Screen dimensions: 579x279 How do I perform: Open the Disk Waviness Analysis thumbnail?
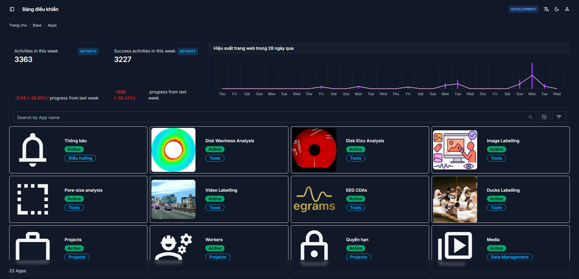[173, 150]
